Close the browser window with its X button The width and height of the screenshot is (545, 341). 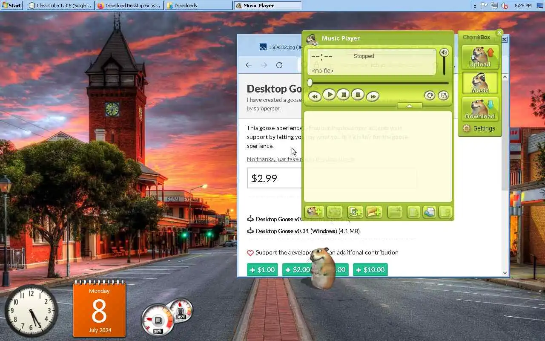click(x=505, y=40)
